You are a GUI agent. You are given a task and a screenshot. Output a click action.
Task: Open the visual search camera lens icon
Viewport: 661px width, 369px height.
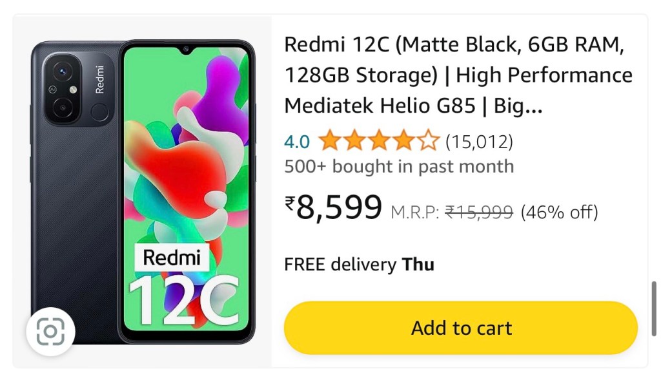coord(50,332)
